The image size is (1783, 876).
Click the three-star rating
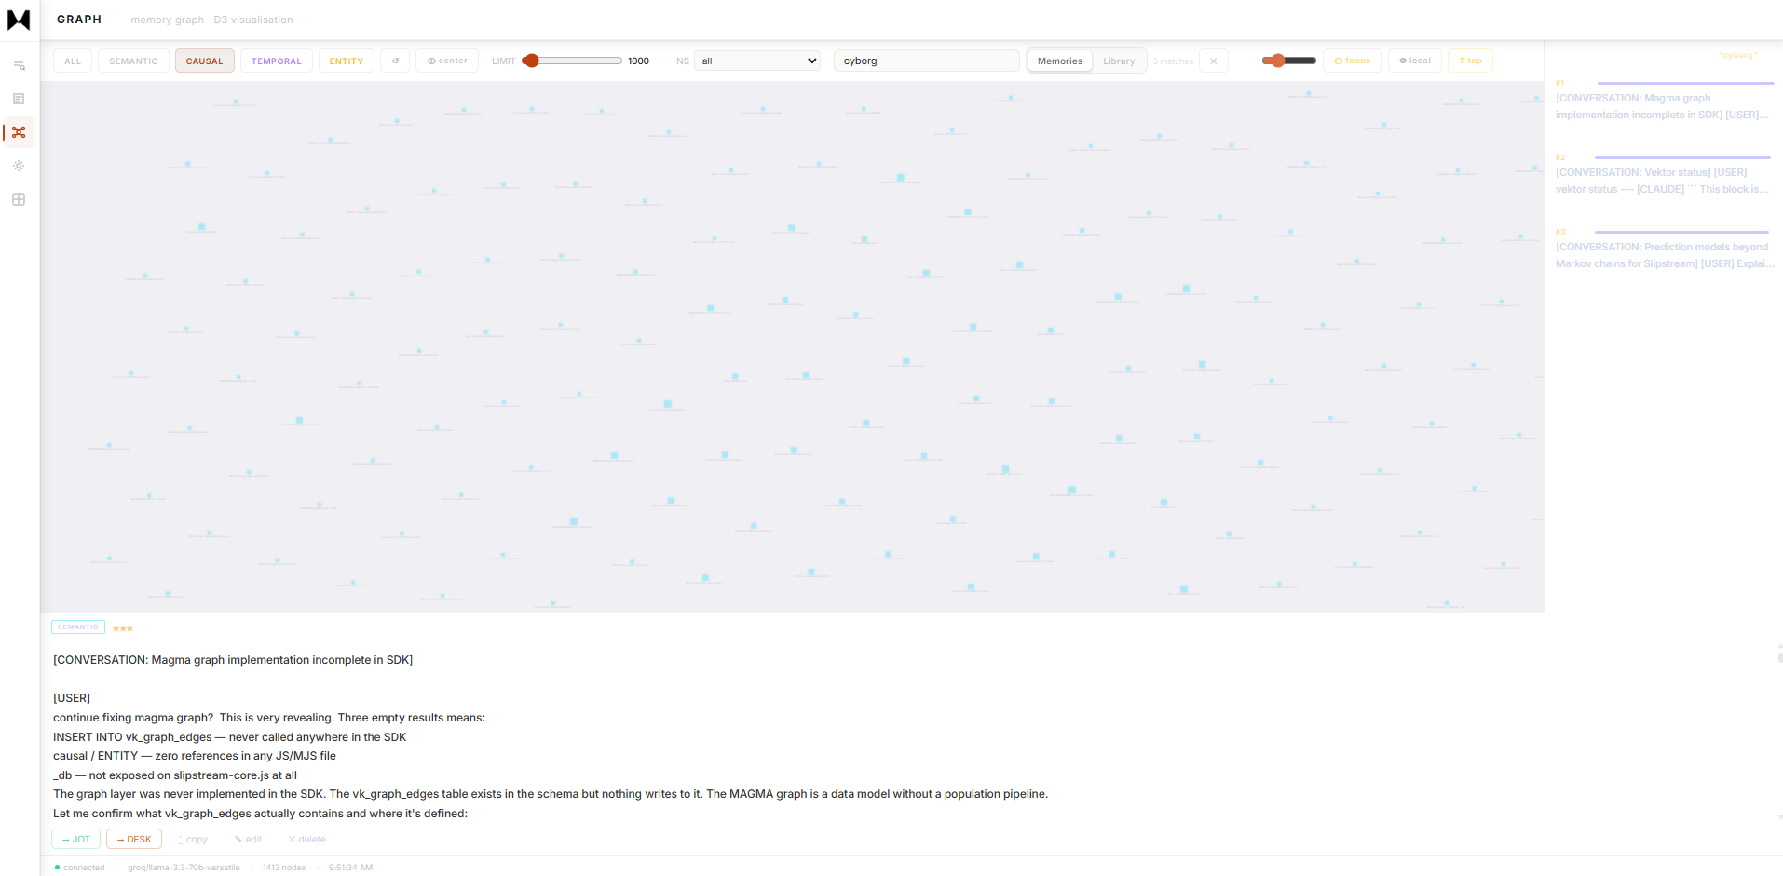click(x=123, y=628)
